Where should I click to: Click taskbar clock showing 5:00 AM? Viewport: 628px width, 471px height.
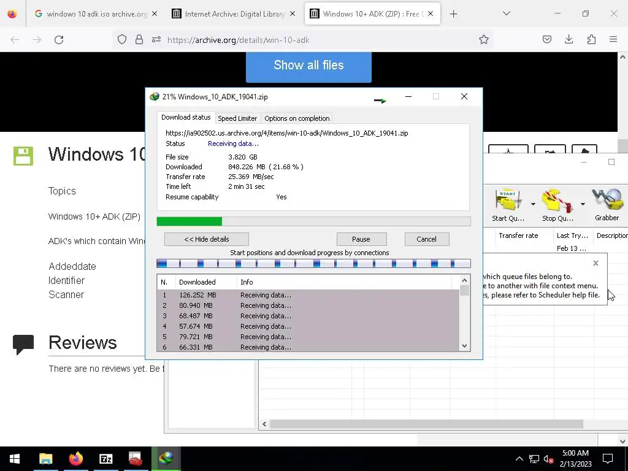pyautogui.click(x=575, y=459)
